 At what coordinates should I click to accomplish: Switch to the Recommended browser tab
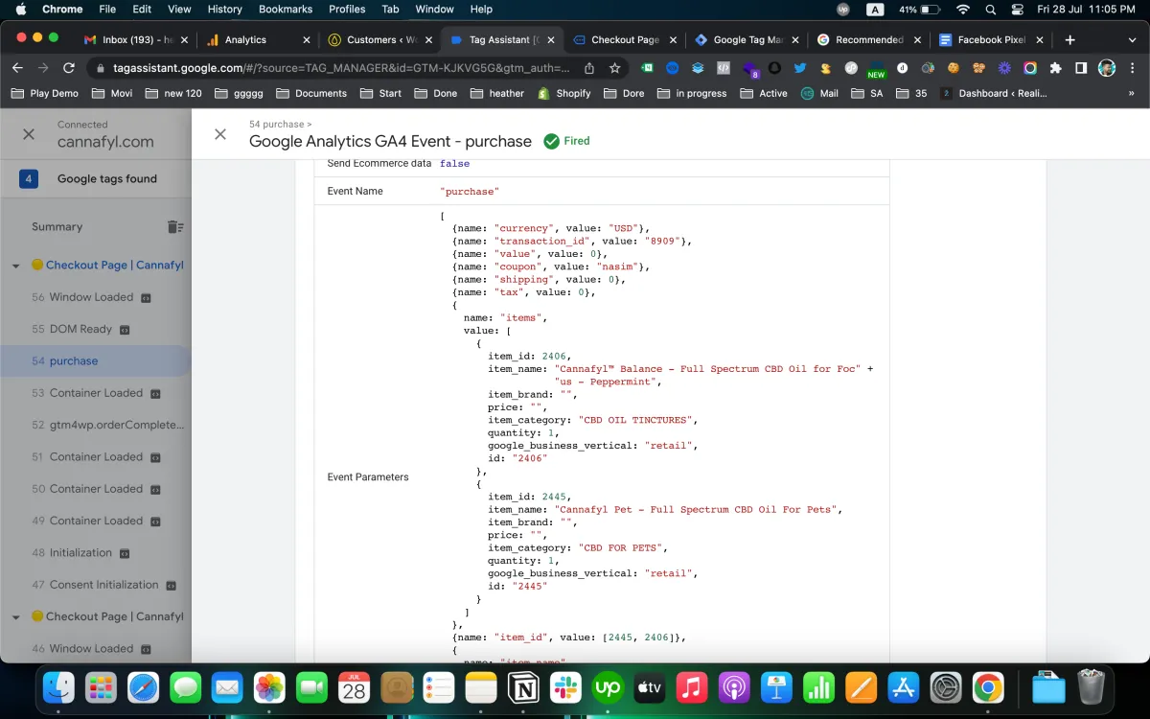867,40
